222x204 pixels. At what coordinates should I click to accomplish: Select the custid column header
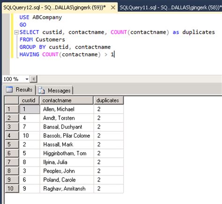tap(29, 100)
